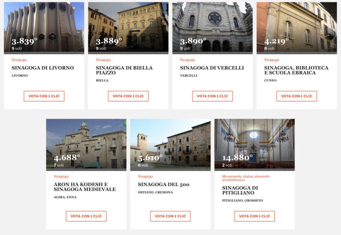Select the Sinagoga category above Biella Piazzo
Viewport: 341px width, 235px height.
click(x=103, y=60)
